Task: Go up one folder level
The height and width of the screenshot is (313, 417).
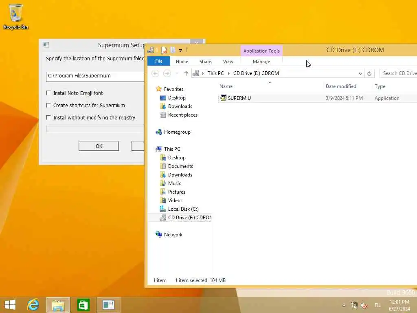Action: point(186,73)
